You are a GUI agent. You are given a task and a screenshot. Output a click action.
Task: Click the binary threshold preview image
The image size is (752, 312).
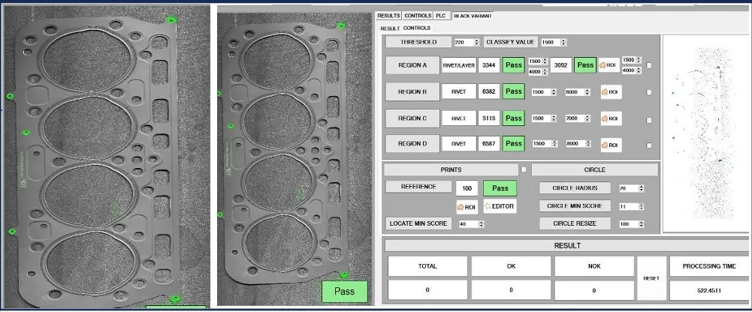click(705, 131)
